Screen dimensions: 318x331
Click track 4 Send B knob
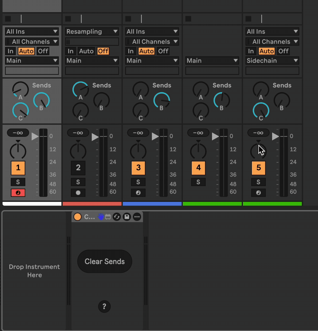[222, 100]
